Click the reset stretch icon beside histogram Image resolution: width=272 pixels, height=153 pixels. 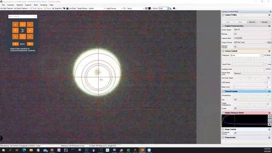[x=269, y=120]
